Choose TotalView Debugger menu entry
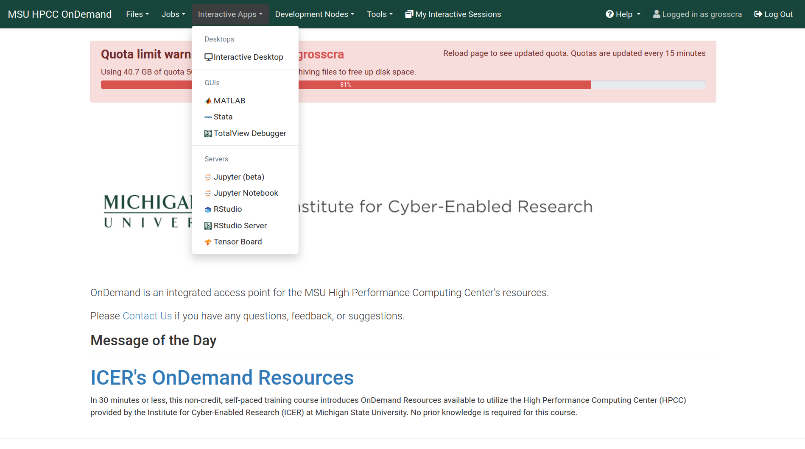Screen dimensions: 805x449 245,133
